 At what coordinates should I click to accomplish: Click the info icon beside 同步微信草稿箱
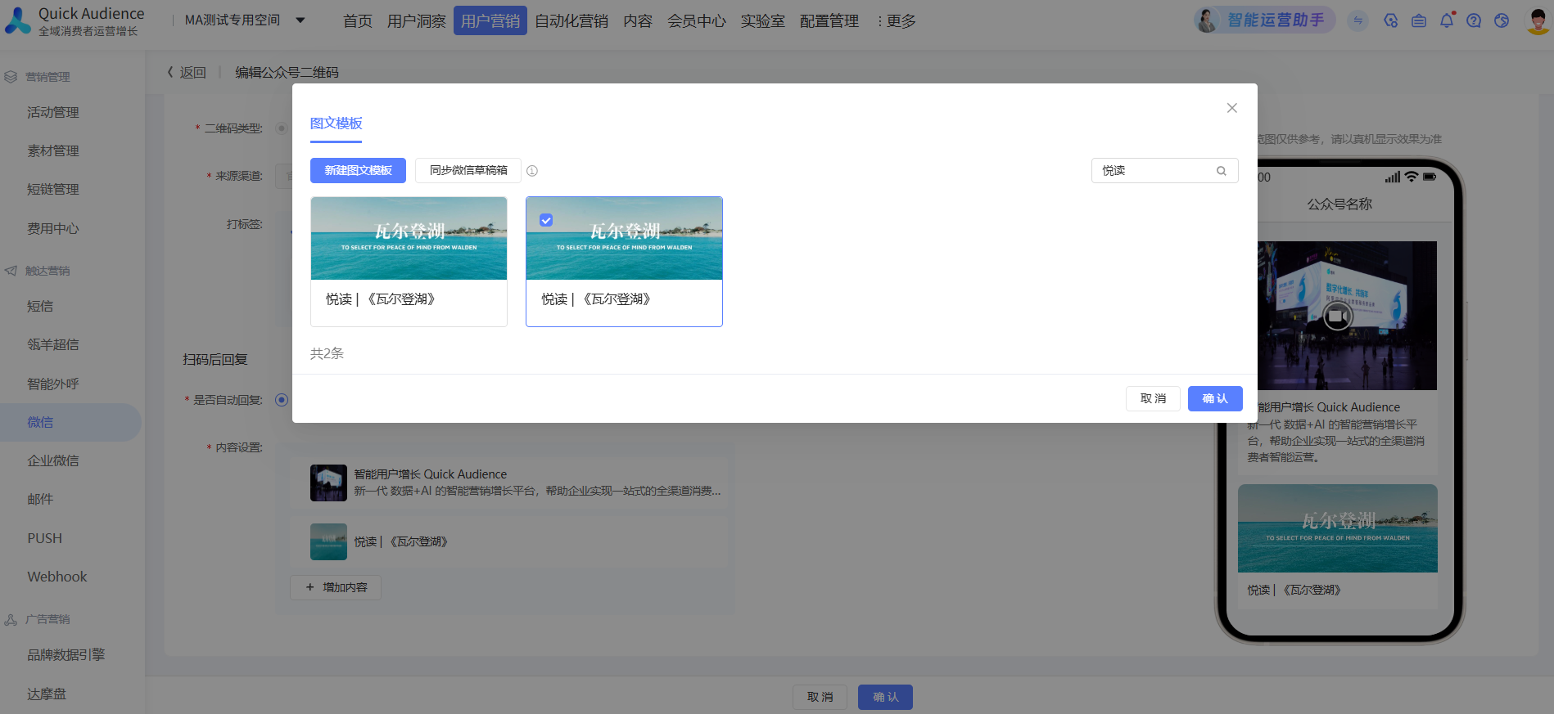[x=532, y=171]
